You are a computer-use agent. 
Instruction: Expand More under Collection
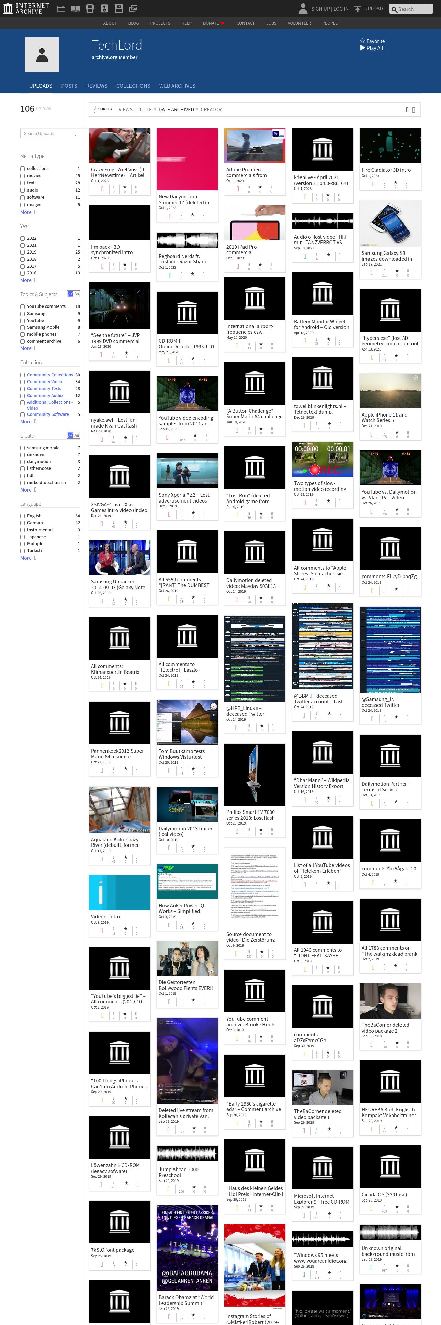pos(28,422)
